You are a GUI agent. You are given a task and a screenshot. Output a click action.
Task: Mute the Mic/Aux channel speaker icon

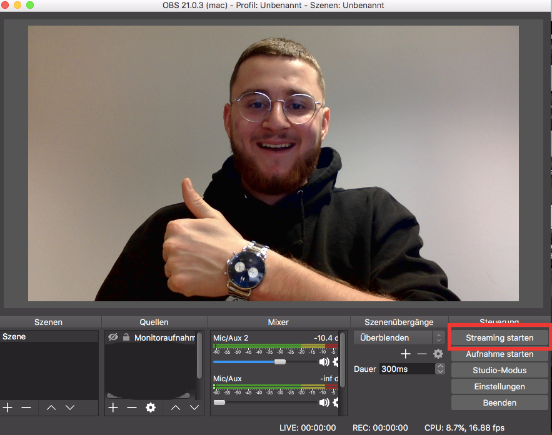click(x=324, y=402)
